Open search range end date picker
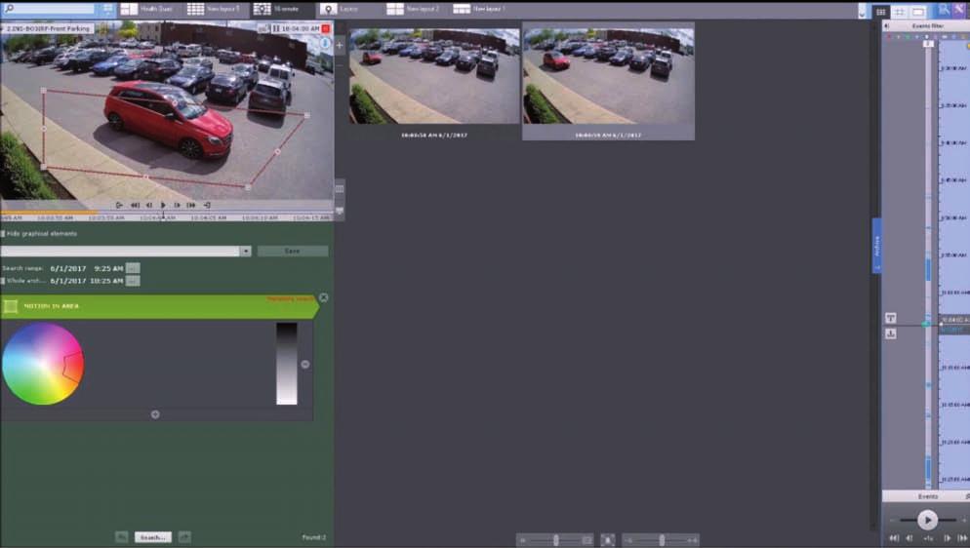Image resolution: width=970 pixels, height=548 pixels. click(133, 281)
